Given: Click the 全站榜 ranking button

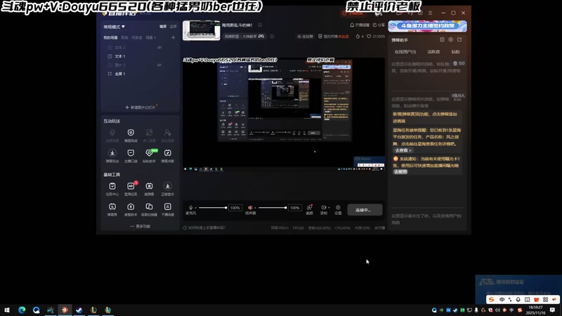Looking at the screenshot, I should [x=305, y=37].
